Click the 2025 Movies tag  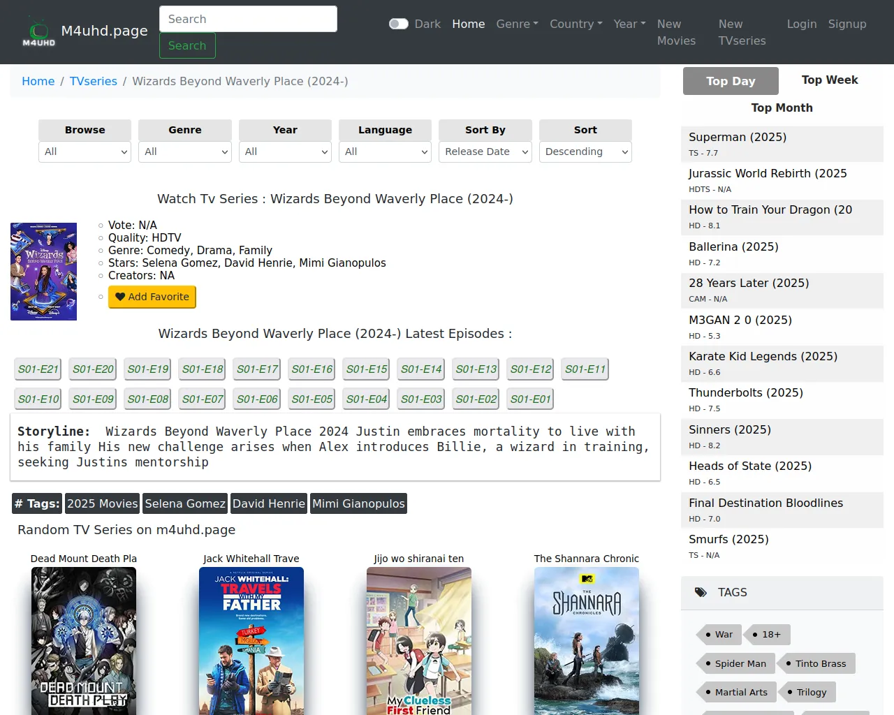[x=103, y=503]
